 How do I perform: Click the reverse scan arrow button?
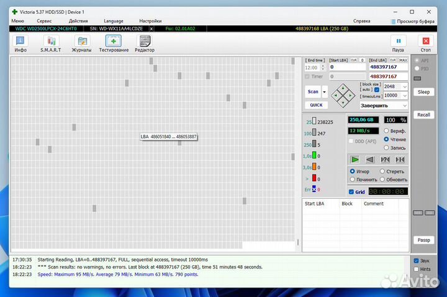point(370,160)
